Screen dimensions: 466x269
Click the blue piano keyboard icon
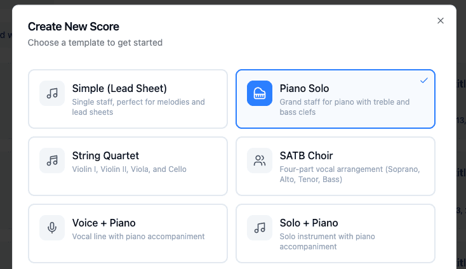click(259, 93)
